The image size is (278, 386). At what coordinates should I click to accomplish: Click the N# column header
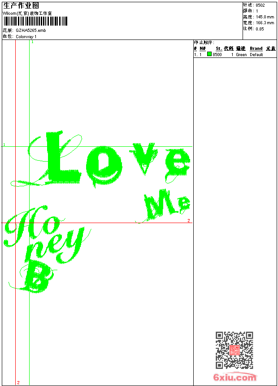(203, 48)
